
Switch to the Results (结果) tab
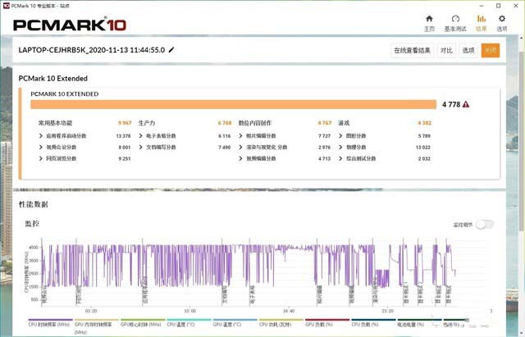tap(482, 23)
